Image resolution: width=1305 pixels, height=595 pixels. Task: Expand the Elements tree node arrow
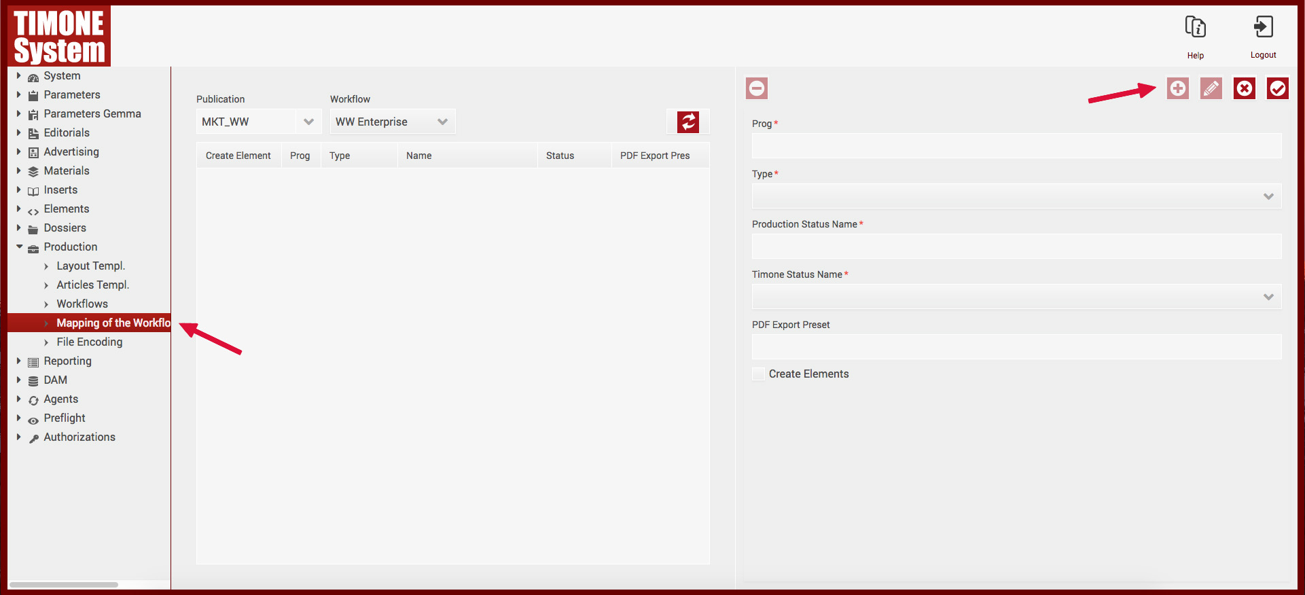(19, 209)
